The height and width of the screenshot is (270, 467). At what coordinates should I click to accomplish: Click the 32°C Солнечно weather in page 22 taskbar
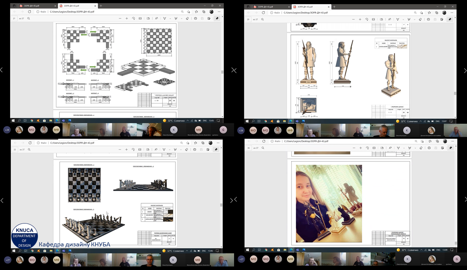[x=173, y=251]
